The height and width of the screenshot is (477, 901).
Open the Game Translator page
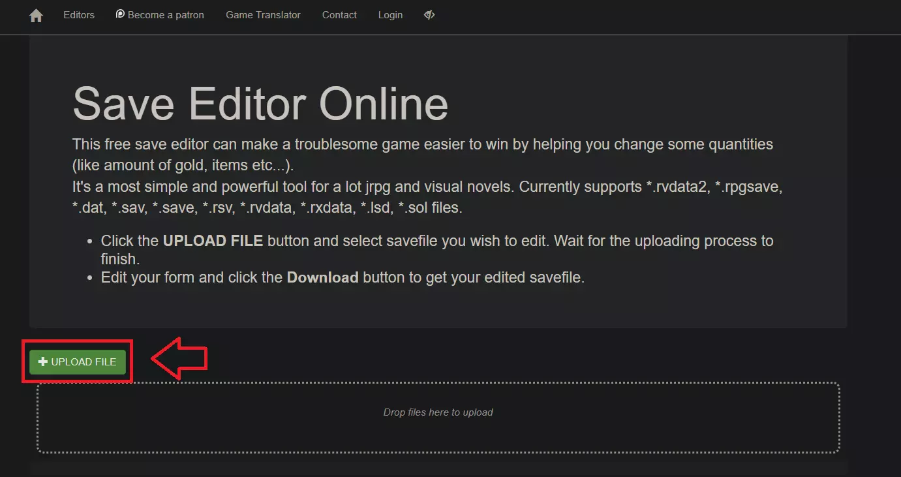[x=263, y=15]
